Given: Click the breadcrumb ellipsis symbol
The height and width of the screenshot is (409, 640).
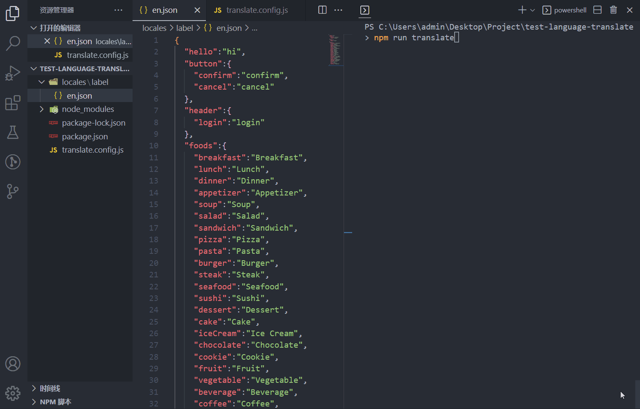Looking at the screenshot, I should pos(254,28).
